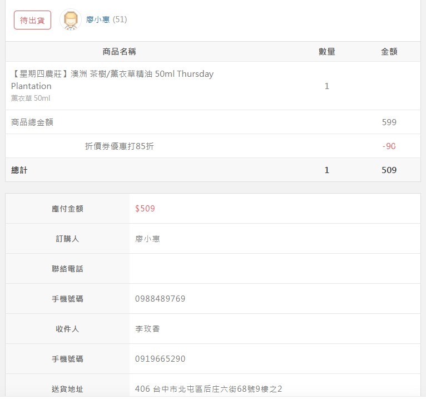The height and width of the screenshot is (399, 426).
Task: Click the 商品總金額 599 amount
Action: pos(389,122)
